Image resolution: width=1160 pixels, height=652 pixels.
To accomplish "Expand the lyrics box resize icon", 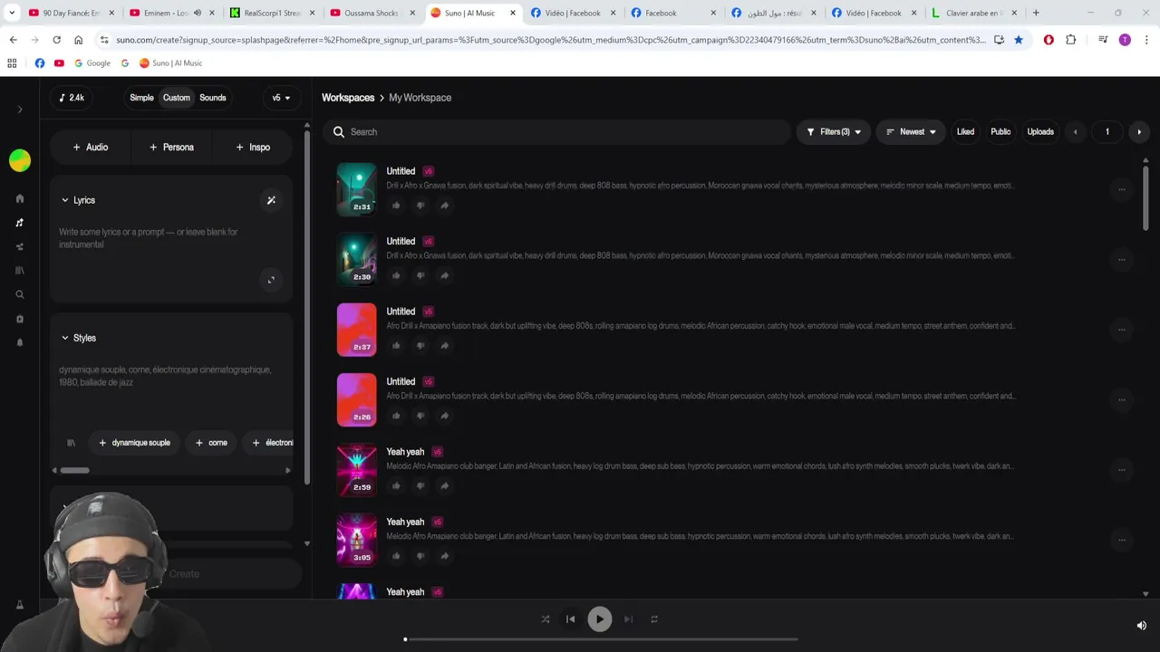I will coord(271,280).
